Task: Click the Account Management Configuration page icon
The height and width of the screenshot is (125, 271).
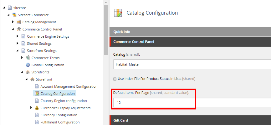Action: point(37,86)
